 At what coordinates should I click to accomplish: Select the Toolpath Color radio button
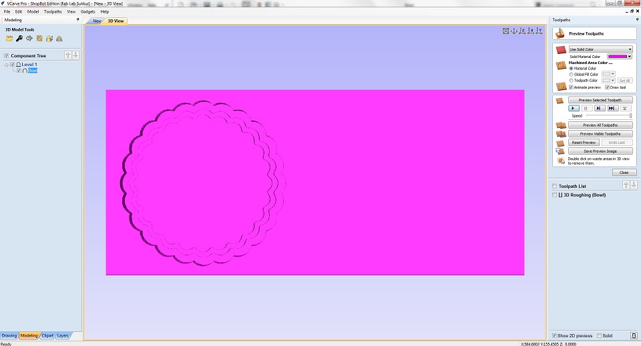pyautogui.click(x=571, y=81)
